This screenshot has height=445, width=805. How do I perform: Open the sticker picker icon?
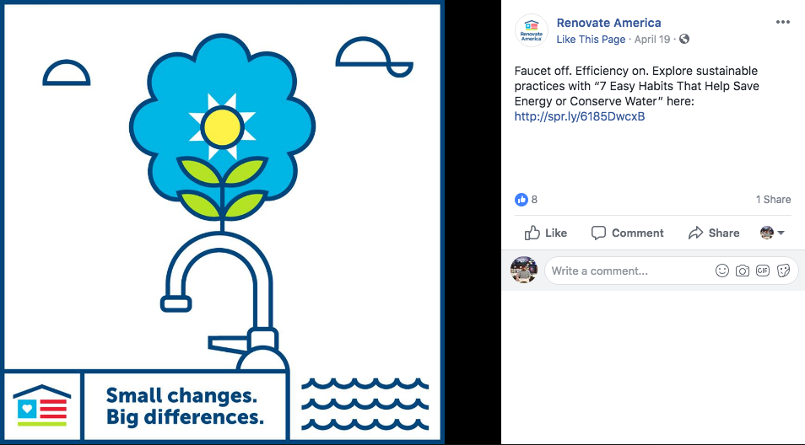(x=783, y=271)
